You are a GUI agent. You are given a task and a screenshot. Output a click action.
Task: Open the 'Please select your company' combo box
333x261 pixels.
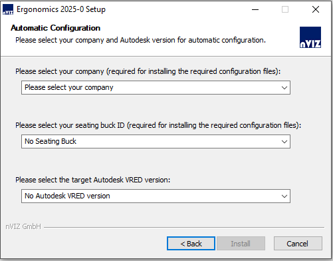pyautogui.click(x=156, y=88)
